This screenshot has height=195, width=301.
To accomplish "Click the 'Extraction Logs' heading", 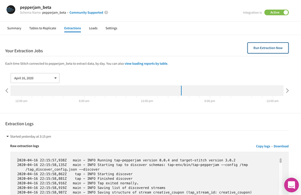I will tap(19, 124).
